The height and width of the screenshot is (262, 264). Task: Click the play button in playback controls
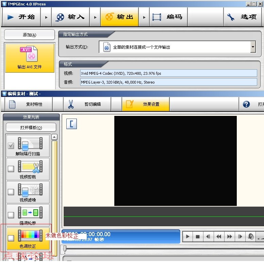point(187,237)
